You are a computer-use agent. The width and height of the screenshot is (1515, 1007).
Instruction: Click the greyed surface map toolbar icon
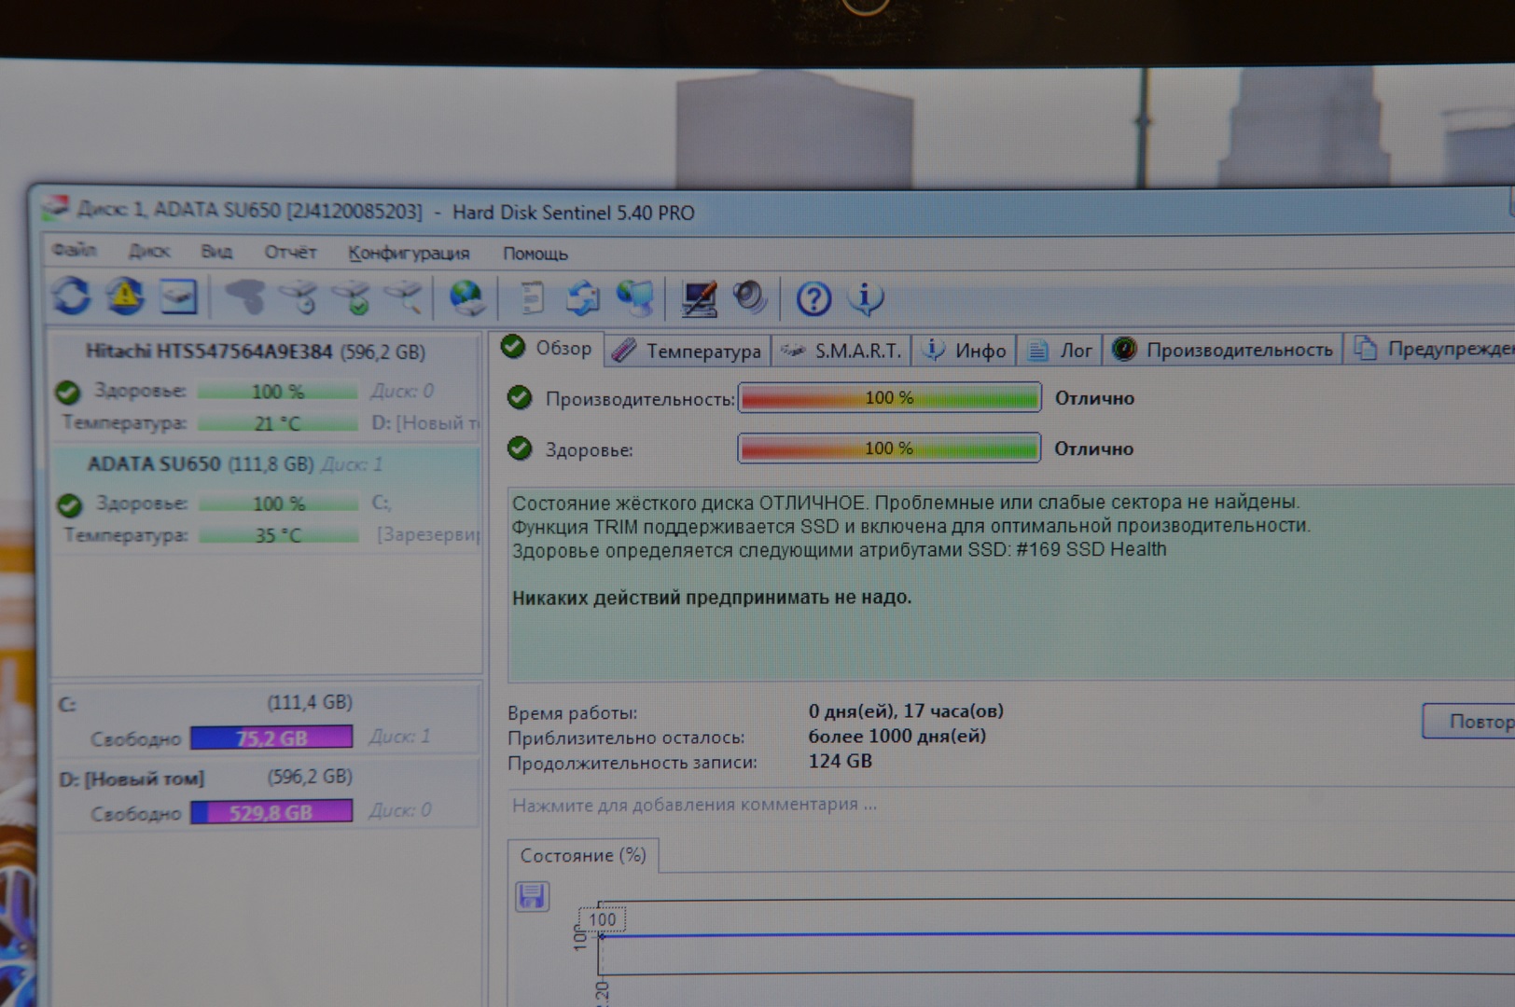(x=245, y=297)
